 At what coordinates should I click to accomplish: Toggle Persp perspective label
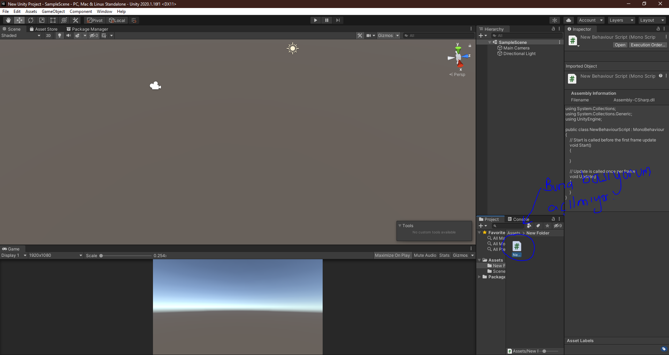(x=457, y=75)
